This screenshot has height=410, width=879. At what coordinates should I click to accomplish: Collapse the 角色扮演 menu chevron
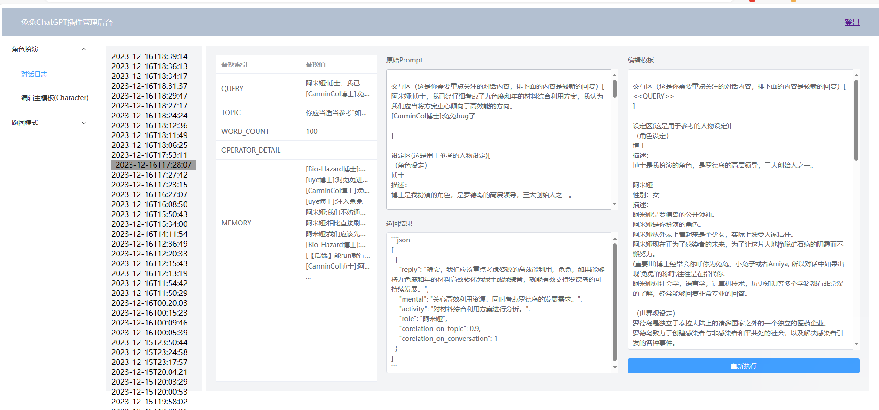(84, 49)
